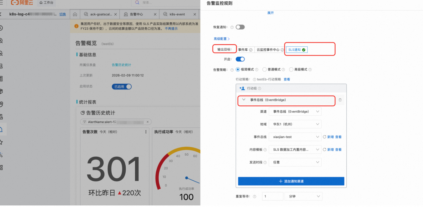
Task: Open the hamburger menu beside the Aliyun logo
Action: tap(2, 3)
